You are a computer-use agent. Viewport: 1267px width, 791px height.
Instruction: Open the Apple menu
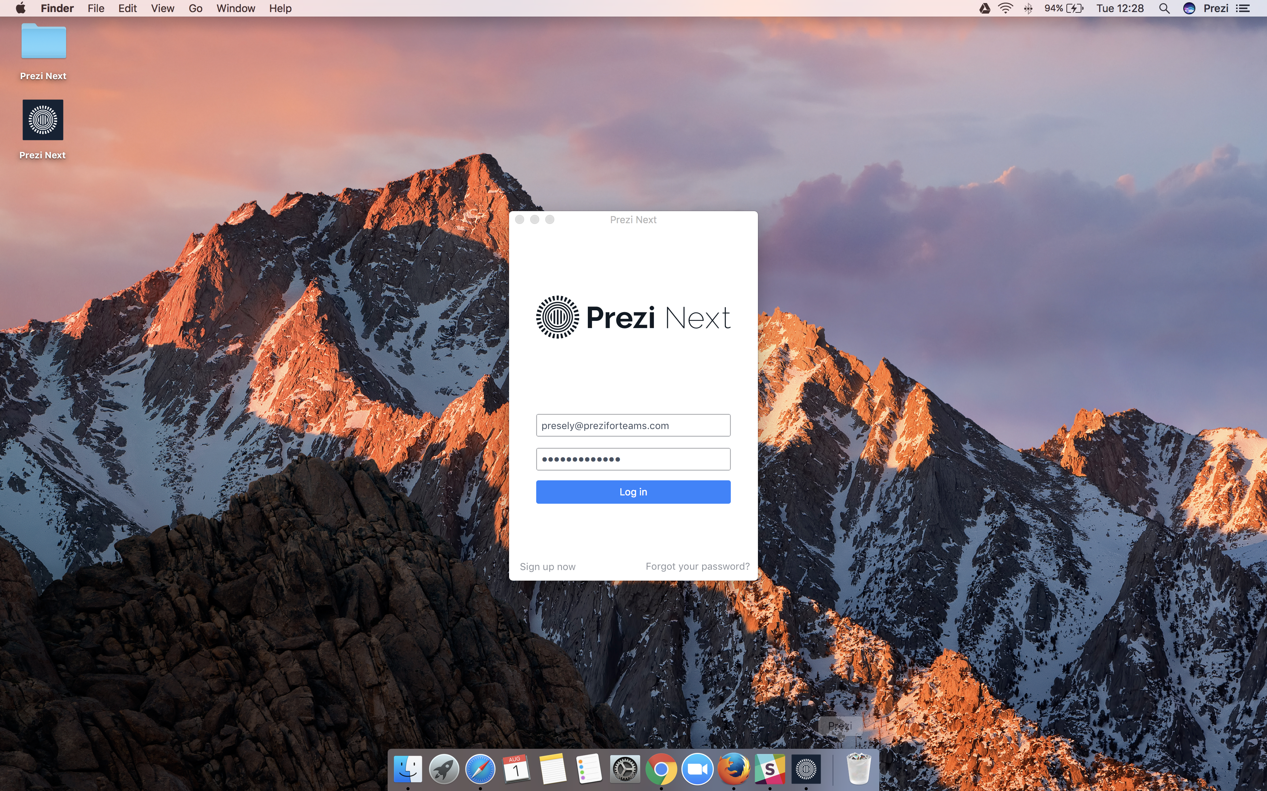[20, 8]
